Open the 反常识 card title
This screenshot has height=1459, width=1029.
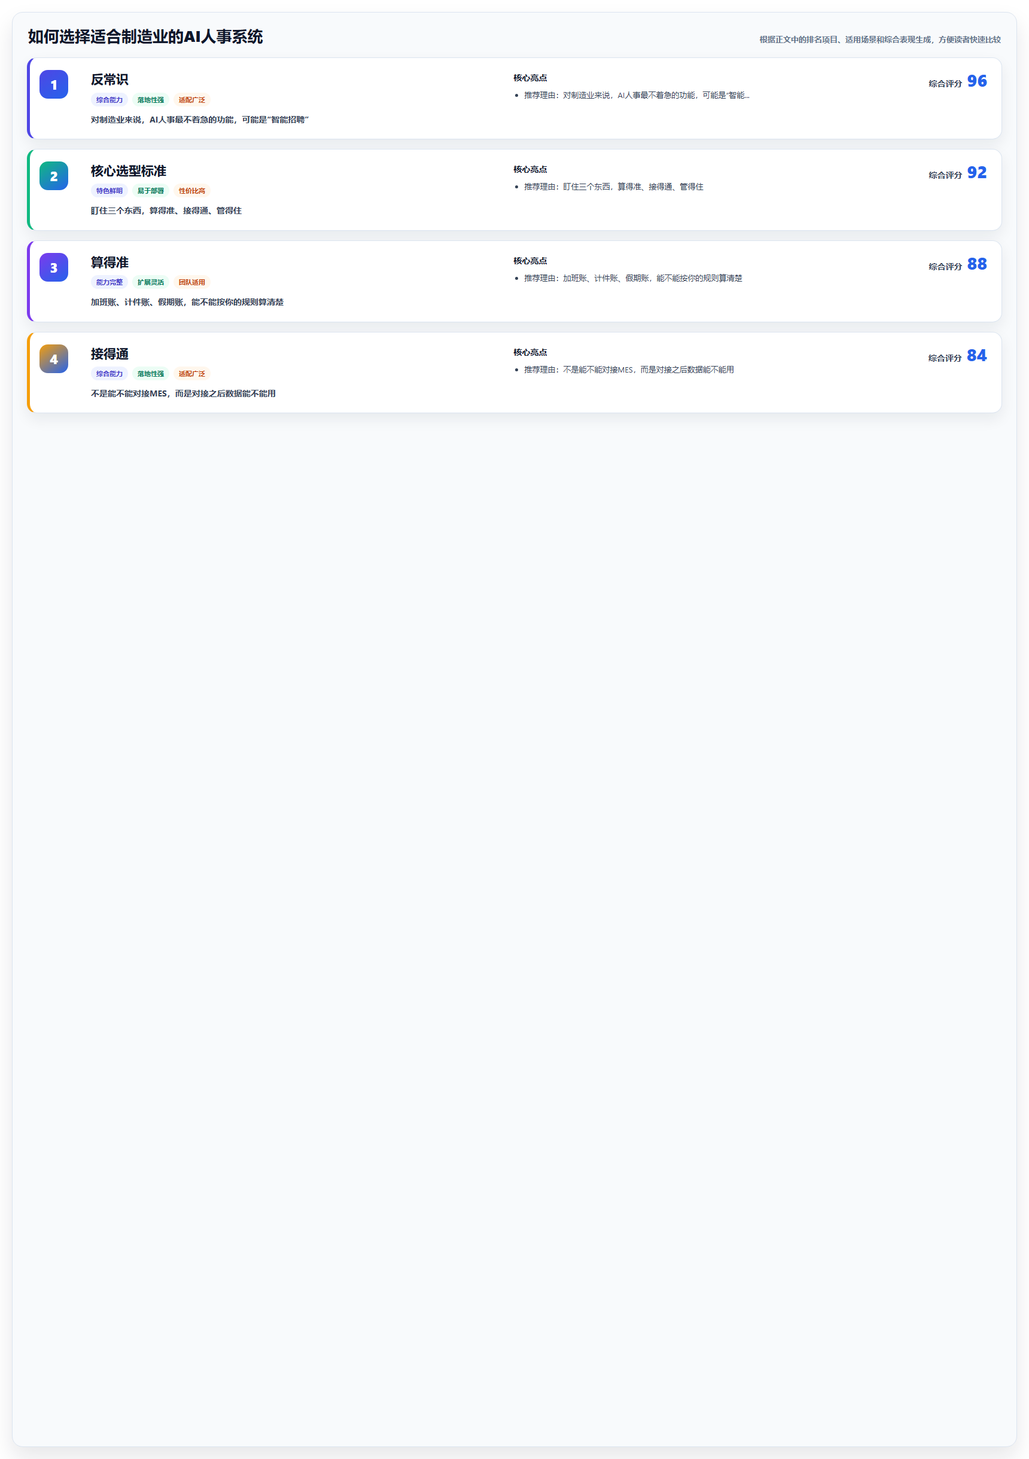point(109,80)
